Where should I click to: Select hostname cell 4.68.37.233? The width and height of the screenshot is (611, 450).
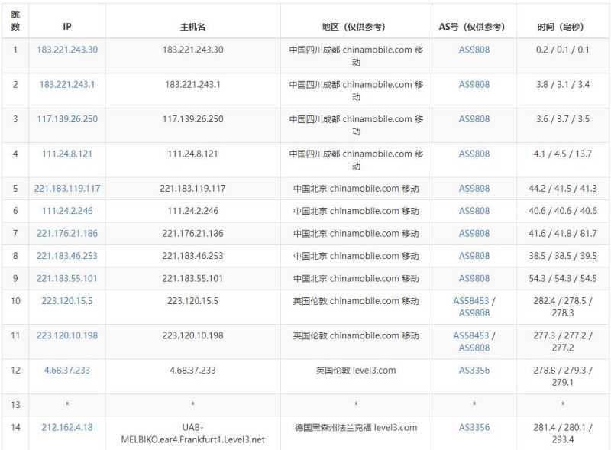click(x=193, y=371)
